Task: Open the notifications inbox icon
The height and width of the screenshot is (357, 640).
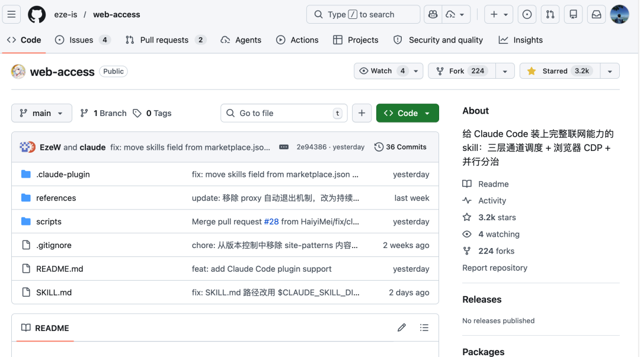Action: pos(596,14)
